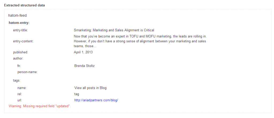The image size is (274, 118).
Task: Click the April 1, 2013 date
Action: pyautogui.click(x=83, y=52)
